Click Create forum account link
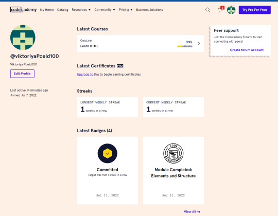 (247, 50)
